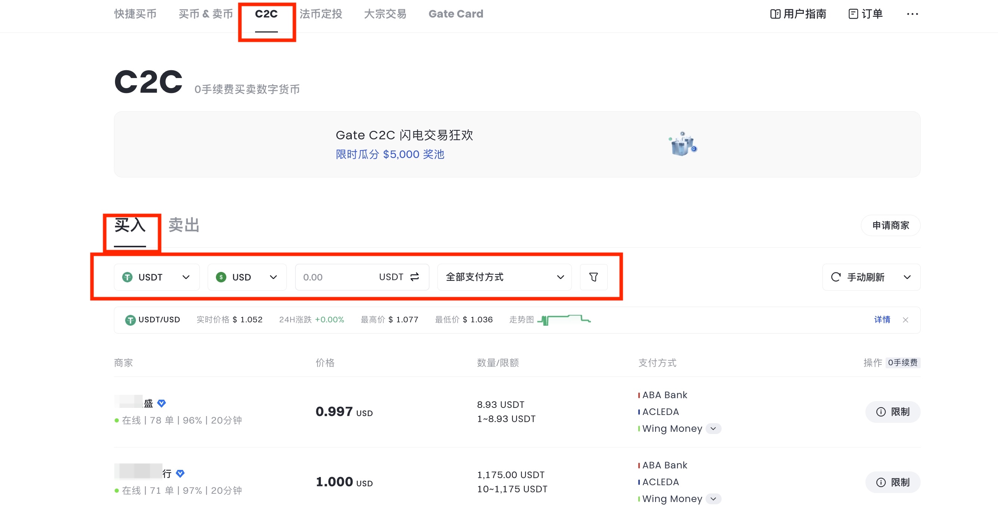
Task: Switch to the 卖出 sell tab
Action: pyautogui.click(x=184, y=225)
